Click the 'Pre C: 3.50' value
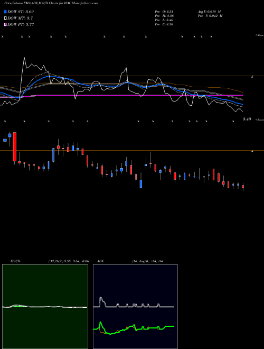 point(164,24)
